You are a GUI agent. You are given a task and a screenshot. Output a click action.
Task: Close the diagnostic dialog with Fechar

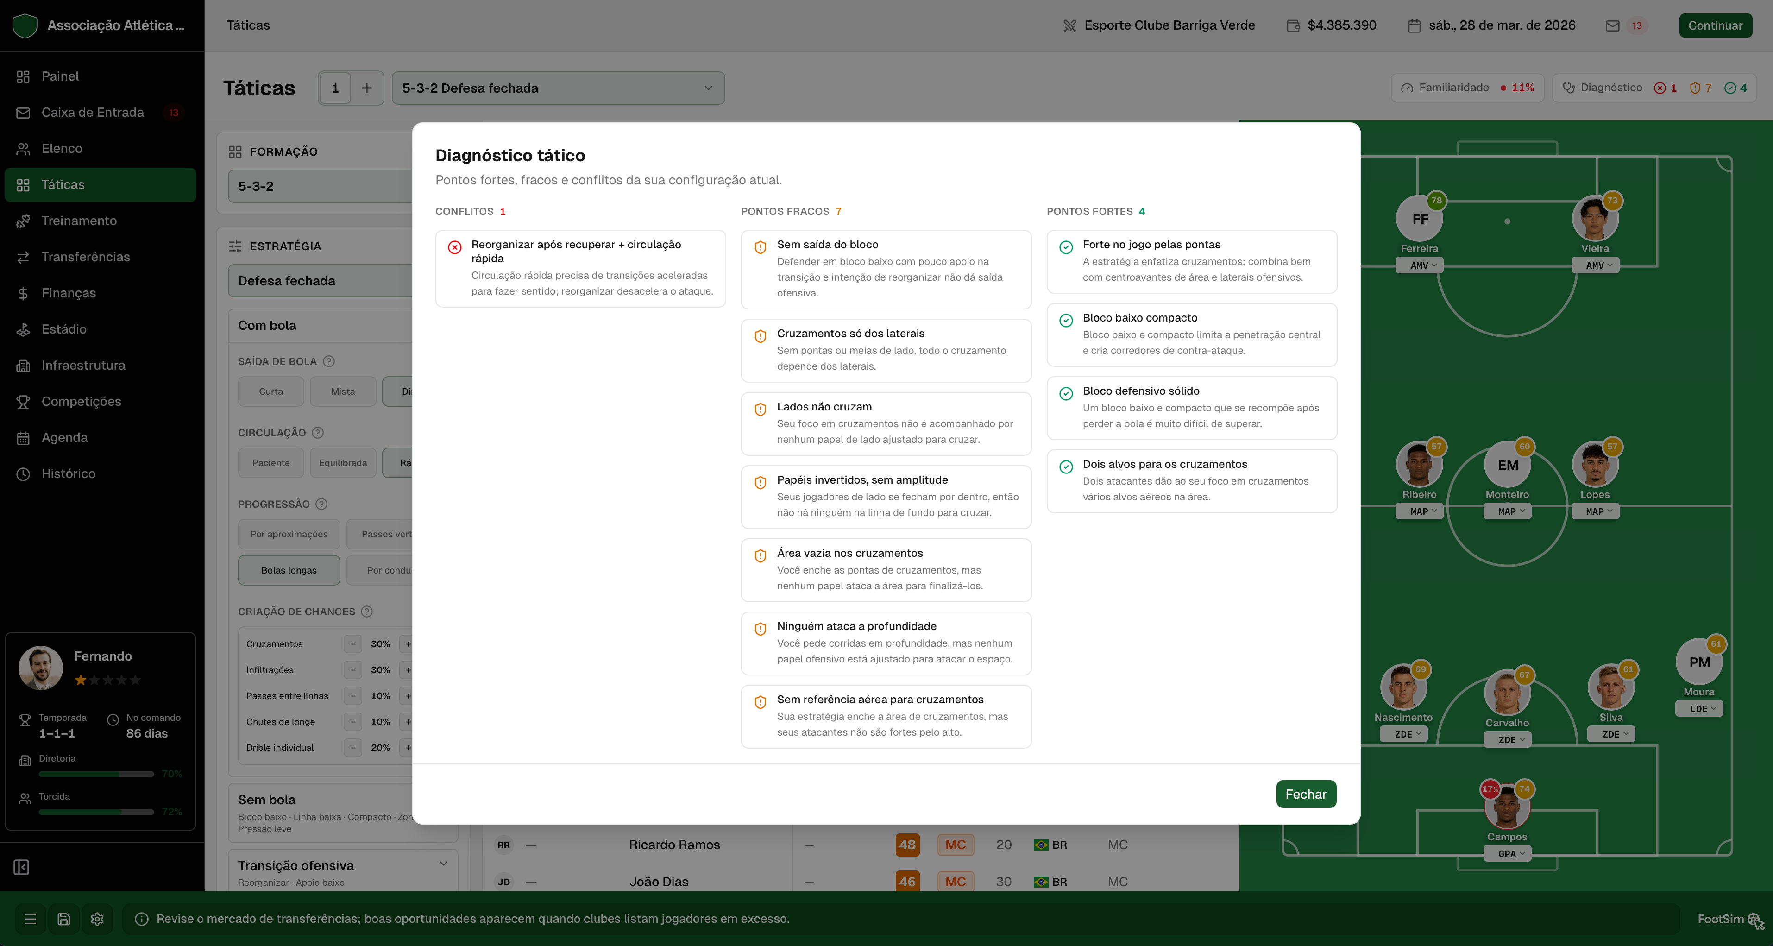(1306, 794)
